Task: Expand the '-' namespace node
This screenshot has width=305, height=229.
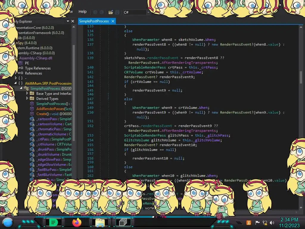Action: point(16,78)
